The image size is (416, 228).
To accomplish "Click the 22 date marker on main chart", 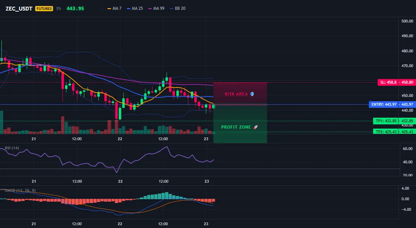I will coord(120,139).
